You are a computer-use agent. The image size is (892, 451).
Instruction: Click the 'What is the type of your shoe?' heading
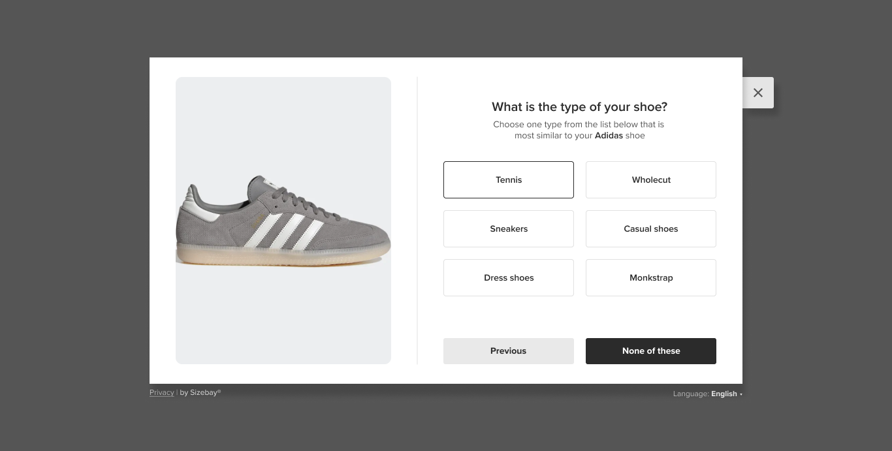[579, 106]
